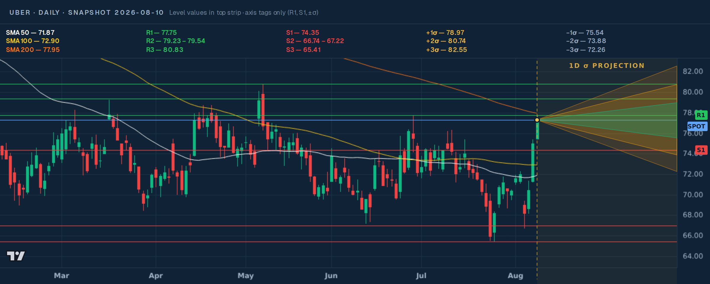710x284 pixels.
Task: Click the R1 — 77.75 level label
Action: coord(161,32)
